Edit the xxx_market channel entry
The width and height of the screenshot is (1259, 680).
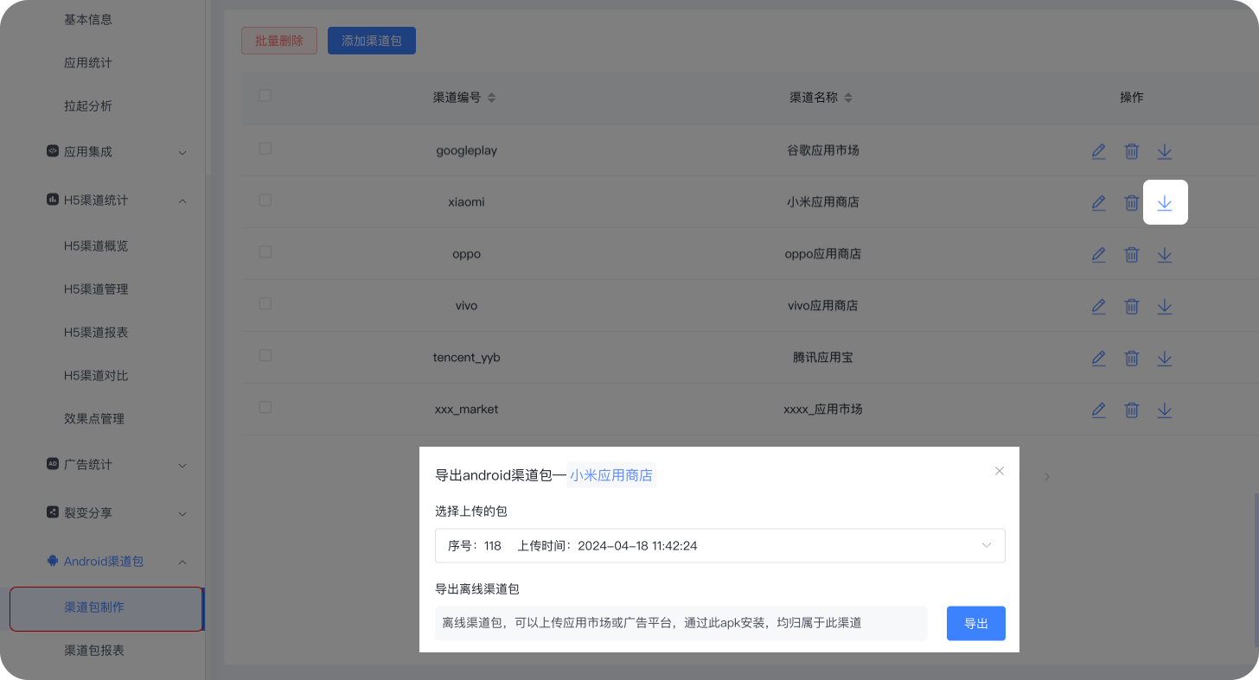click(x=1098, y=410)
